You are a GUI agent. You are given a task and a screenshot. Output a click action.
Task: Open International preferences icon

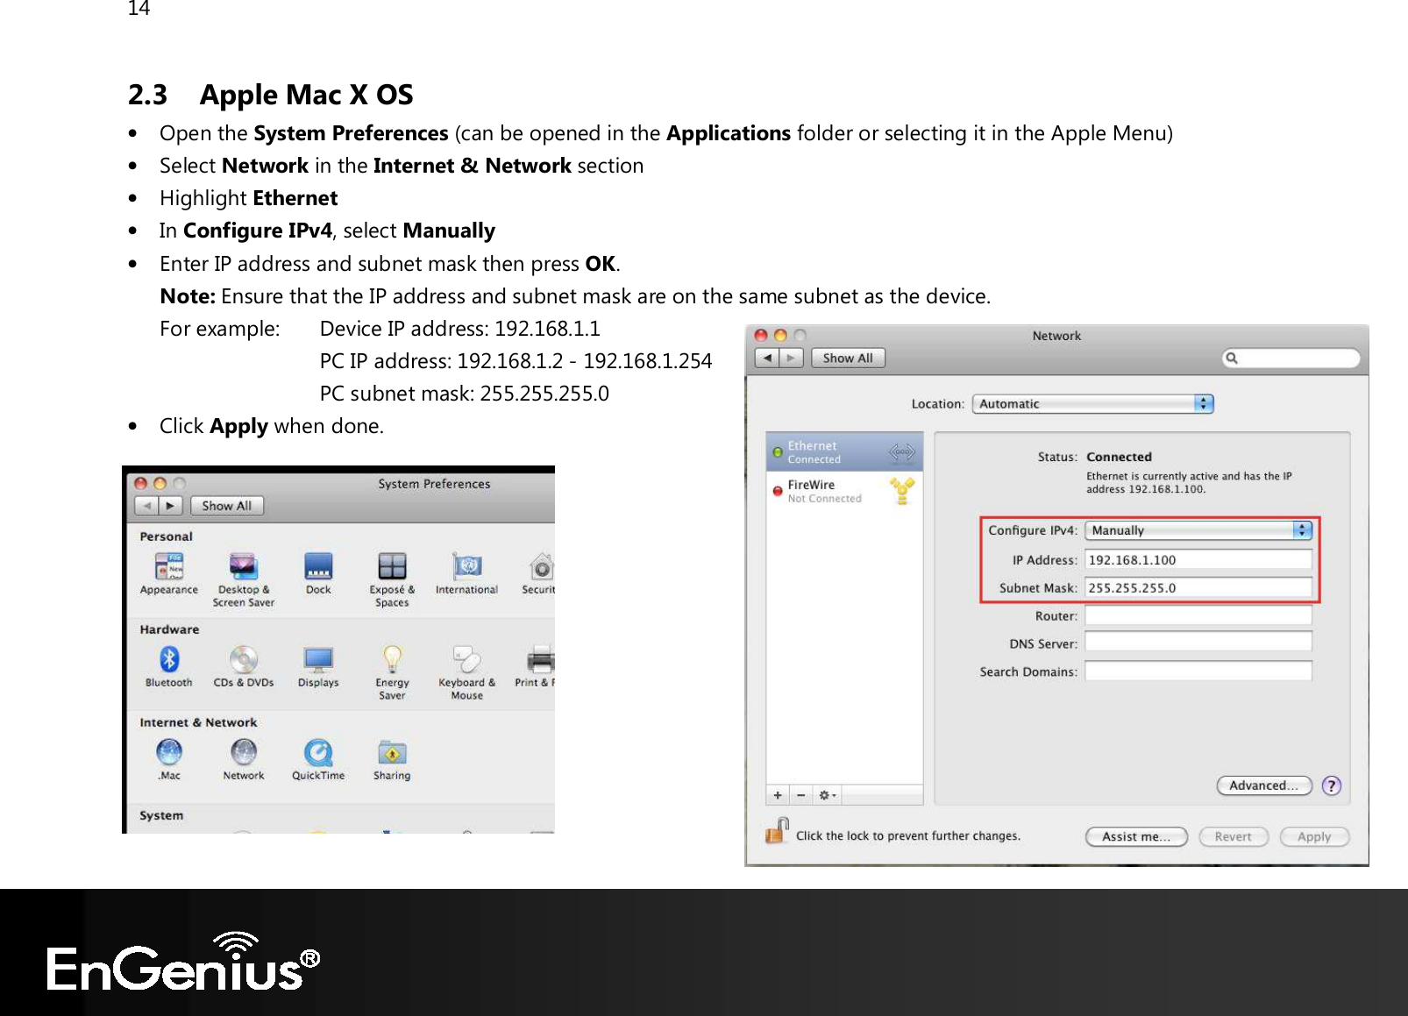point(466,574)
